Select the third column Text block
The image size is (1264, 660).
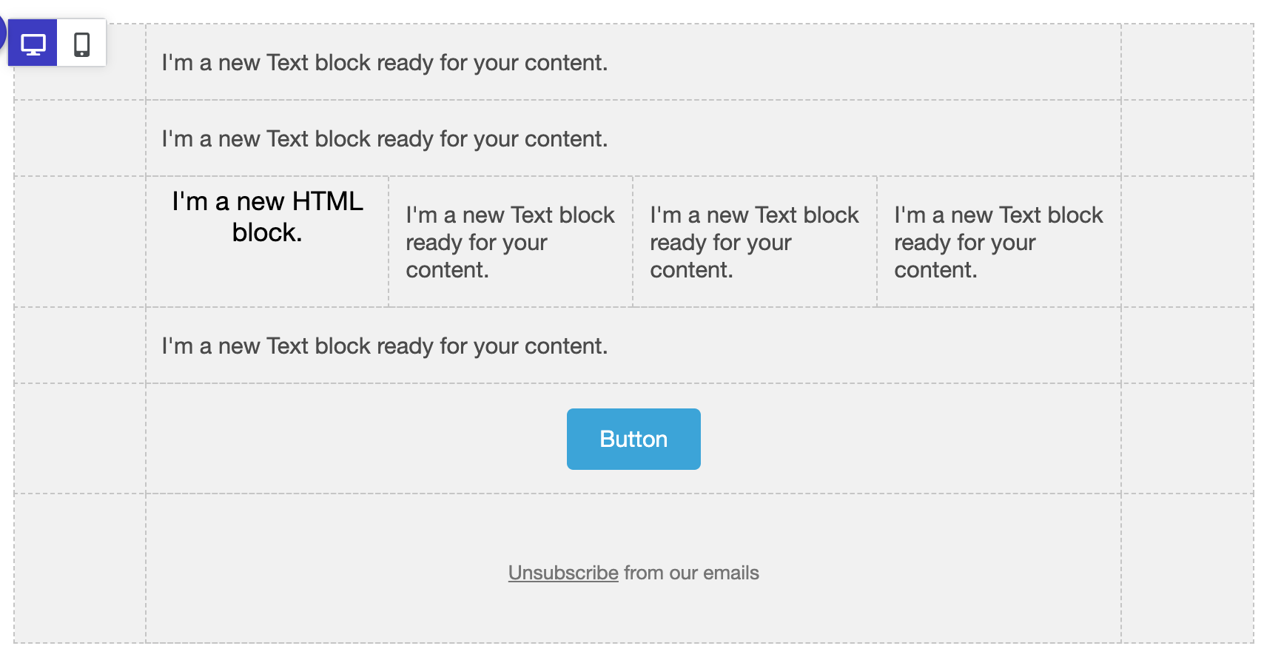point(755,241)
